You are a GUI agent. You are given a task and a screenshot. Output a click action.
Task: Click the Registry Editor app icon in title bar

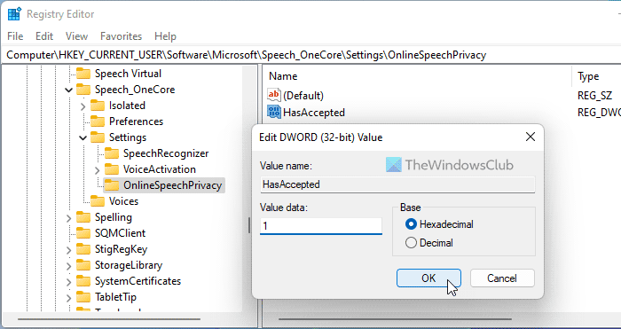pos(14,14)
